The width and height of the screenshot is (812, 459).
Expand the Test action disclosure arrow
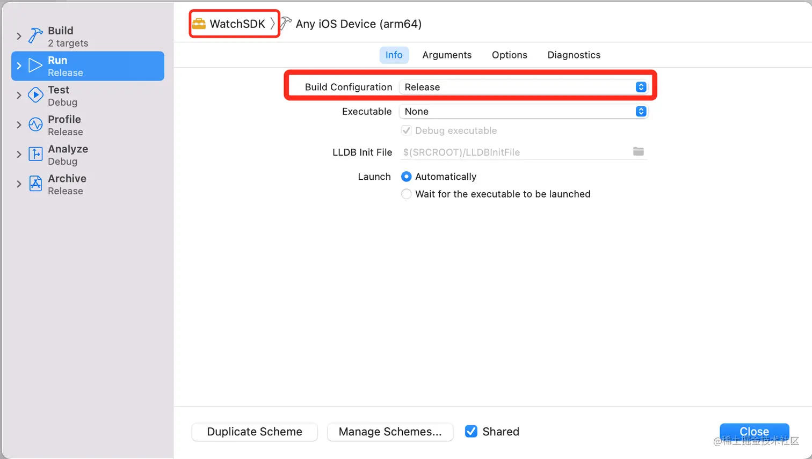(19, 95)
